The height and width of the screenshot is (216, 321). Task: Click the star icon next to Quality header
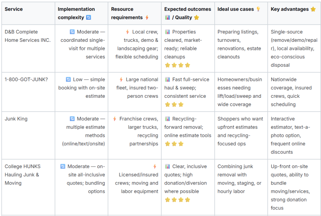[x=197, y=17]
